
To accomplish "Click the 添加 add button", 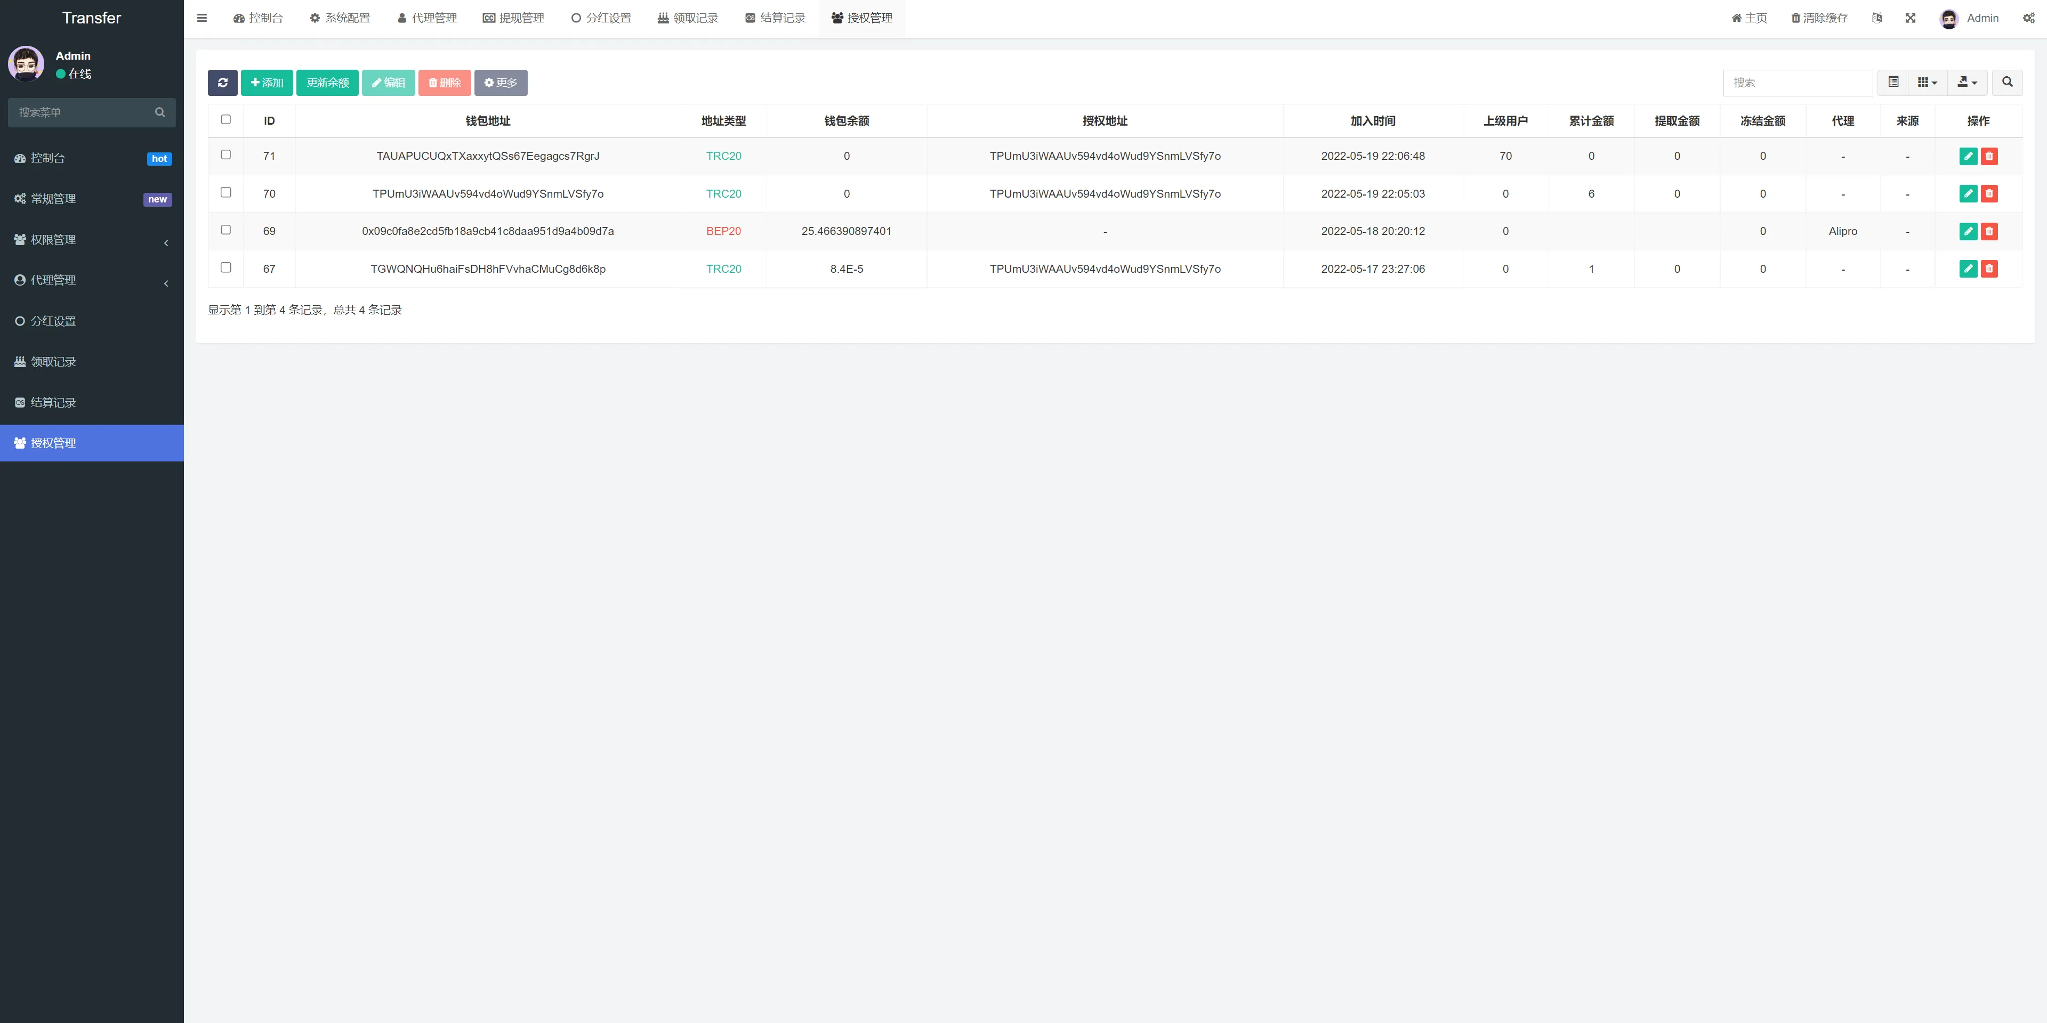I will pos(267,83).
